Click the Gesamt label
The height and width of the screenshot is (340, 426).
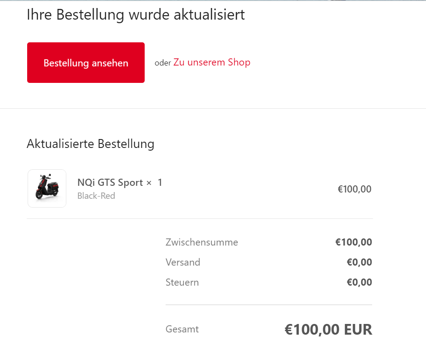point(182,329)
